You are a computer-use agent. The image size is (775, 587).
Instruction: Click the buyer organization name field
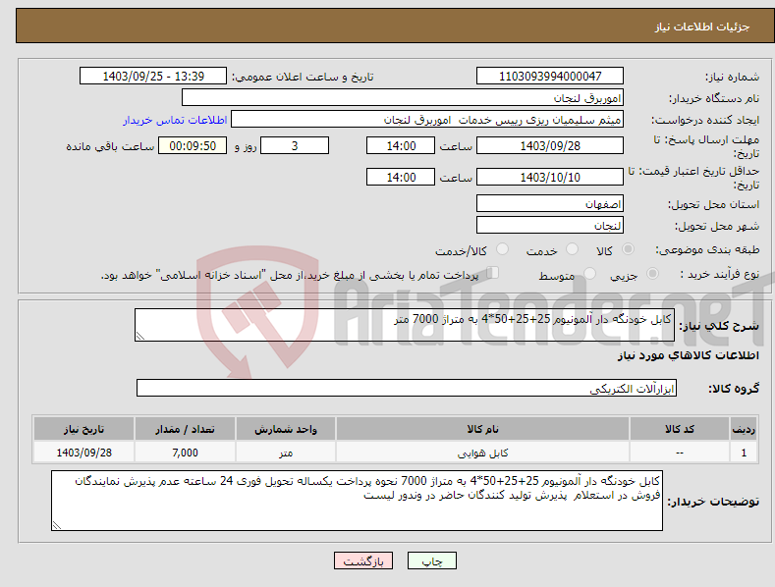(x=403, y=98)
